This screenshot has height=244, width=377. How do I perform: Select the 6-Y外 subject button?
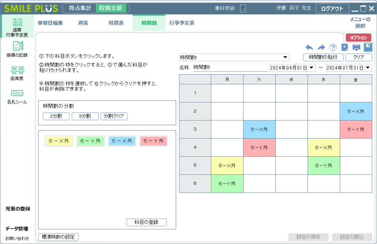coord(90,141)
